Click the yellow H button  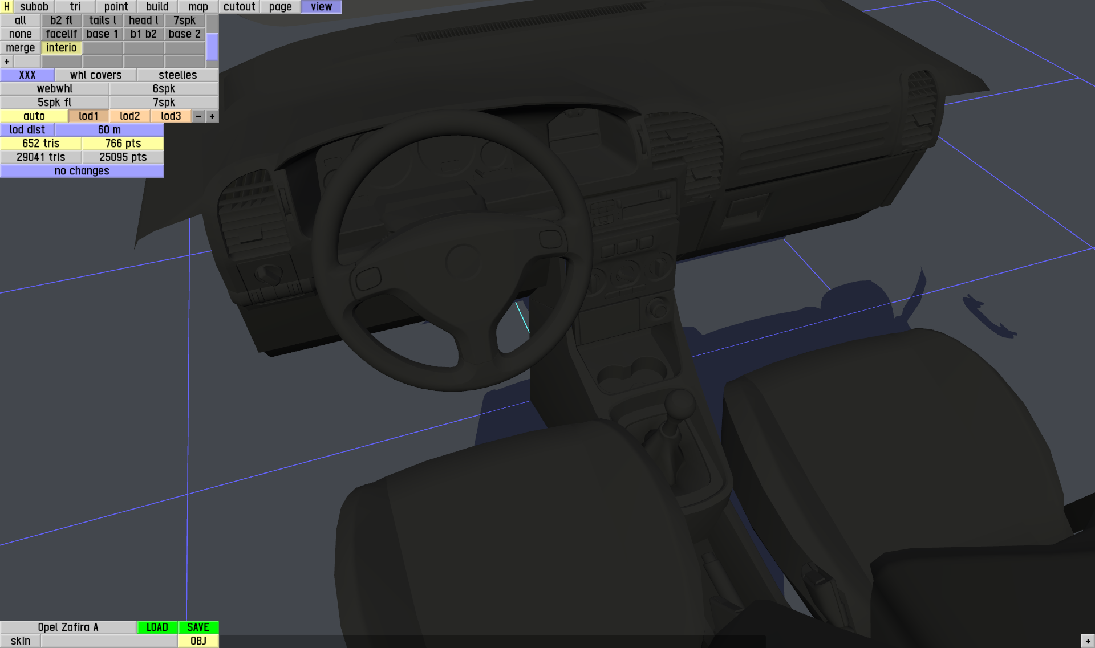[6, 7]
